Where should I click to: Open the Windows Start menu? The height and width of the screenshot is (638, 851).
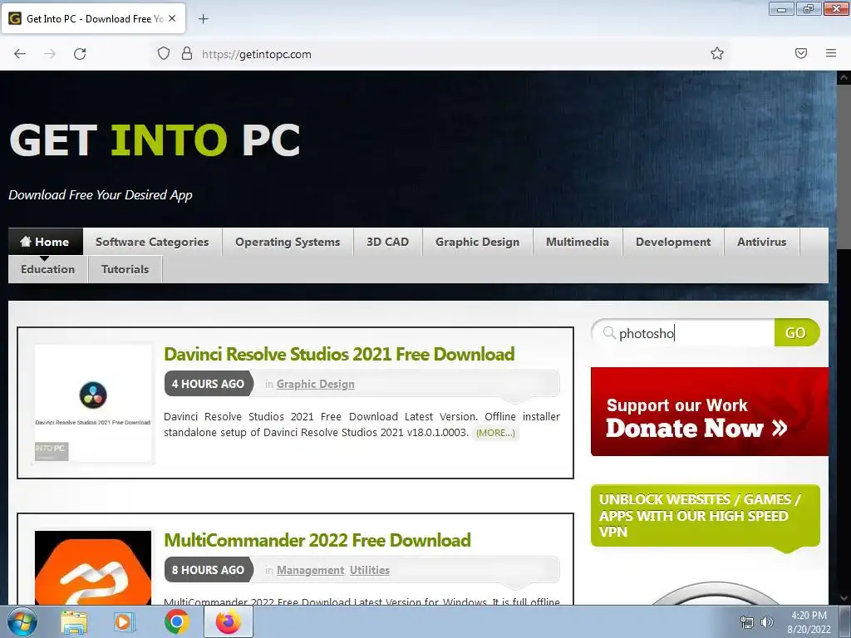click(x=22, y=622)
